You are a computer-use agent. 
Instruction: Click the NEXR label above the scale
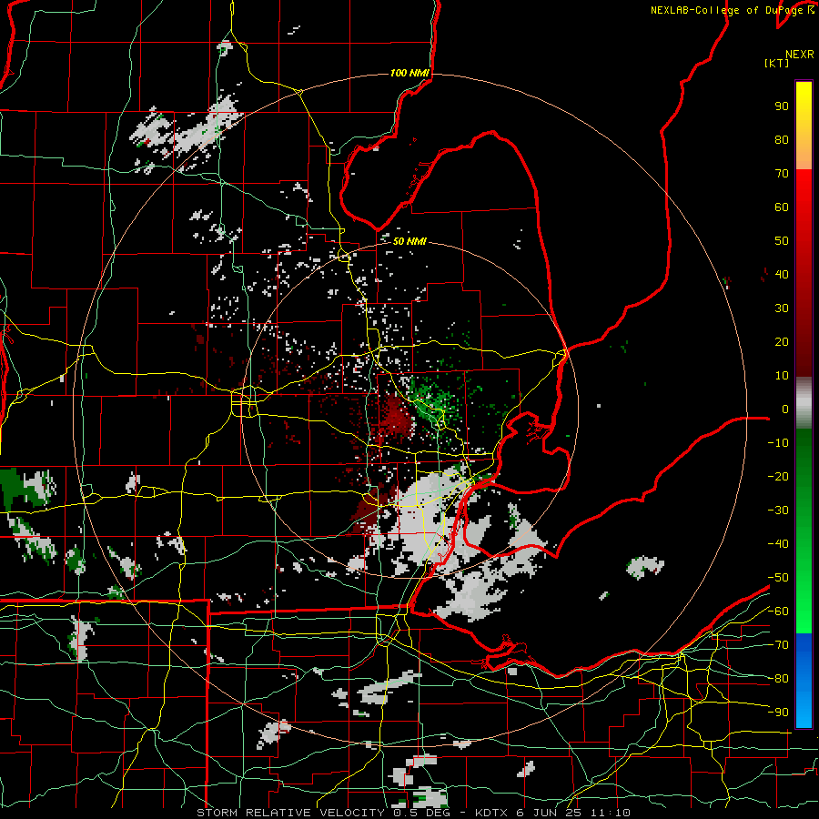click(x=800, y=55)
